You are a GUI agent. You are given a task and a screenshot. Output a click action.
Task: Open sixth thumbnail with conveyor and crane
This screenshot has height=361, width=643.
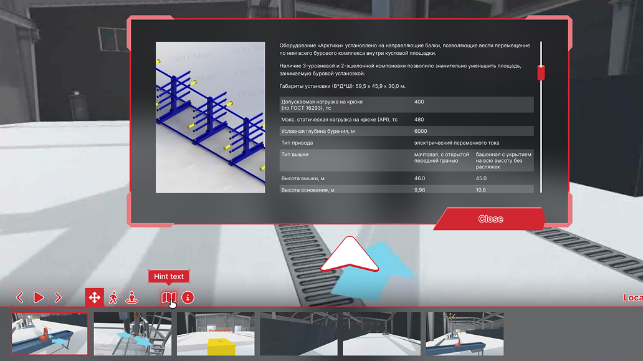(464, 334)
